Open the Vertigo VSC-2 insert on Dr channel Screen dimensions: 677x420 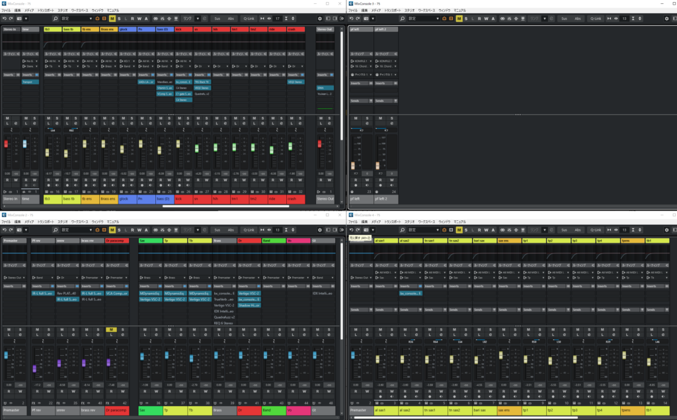coord(249,292)
